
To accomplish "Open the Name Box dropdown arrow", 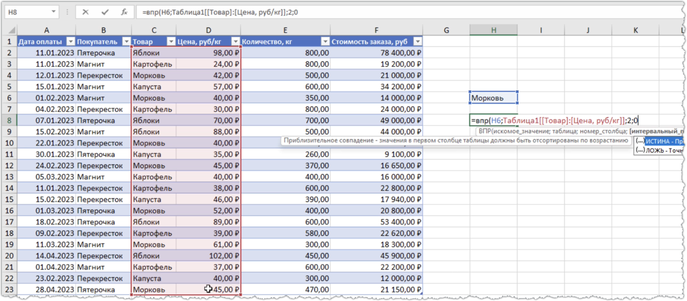I will coord(54,11).
